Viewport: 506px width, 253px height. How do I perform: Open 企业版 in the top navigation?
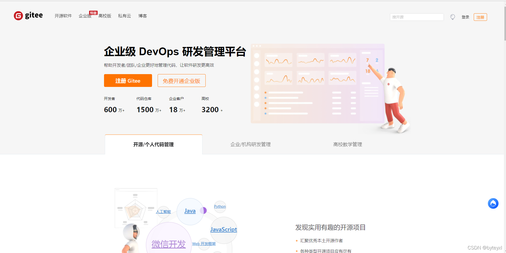[85, 16]
